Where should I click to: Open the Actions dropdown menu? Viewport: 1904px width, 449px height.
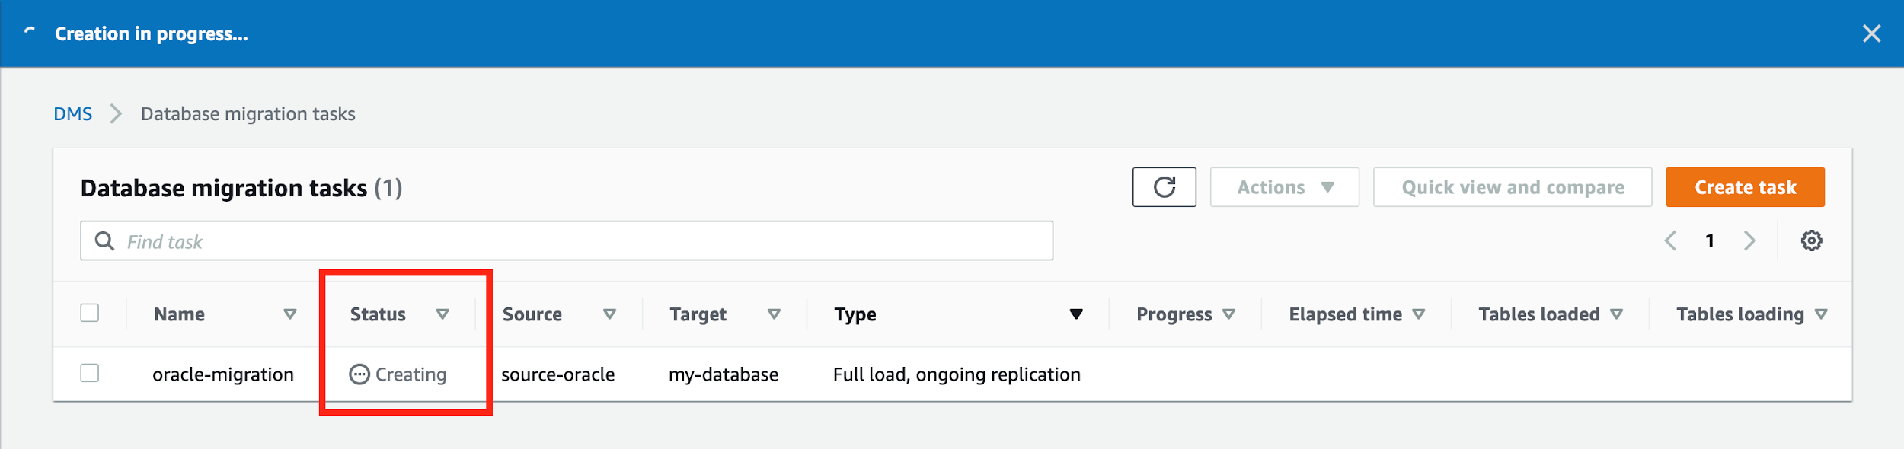click(x=1284, y=187)
